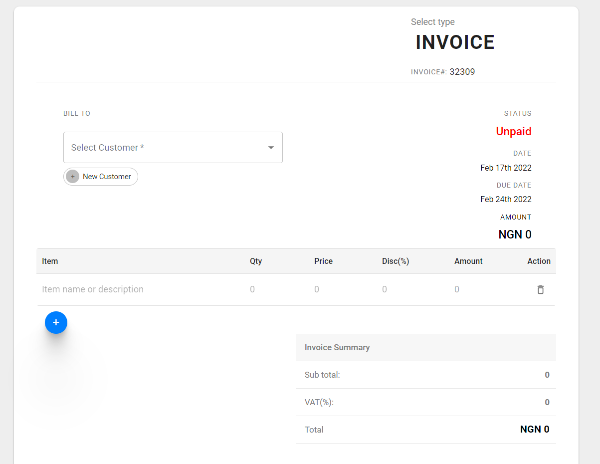
Task: Click the Amount cell in the item row
Action: [x=474, y=289]
